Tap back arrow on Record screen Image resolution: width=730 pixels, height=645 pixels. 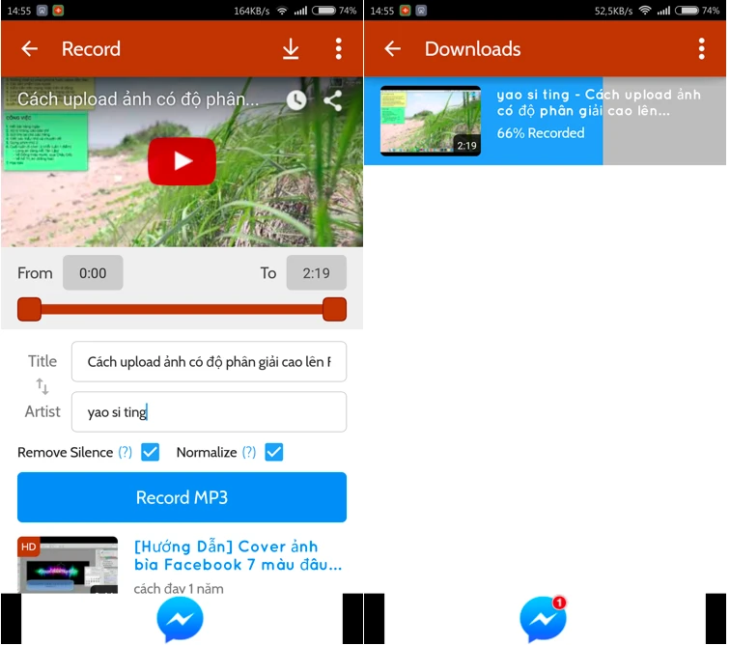[x=30, y=49]
